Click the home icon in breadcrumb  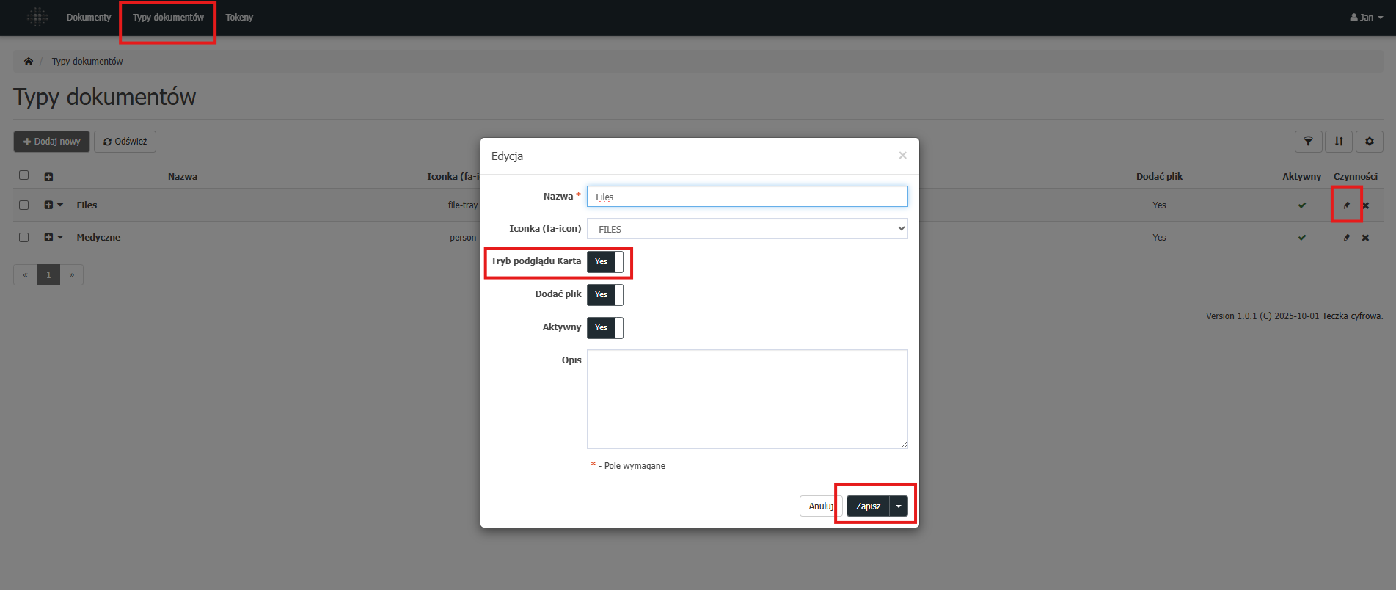[29, 62]
